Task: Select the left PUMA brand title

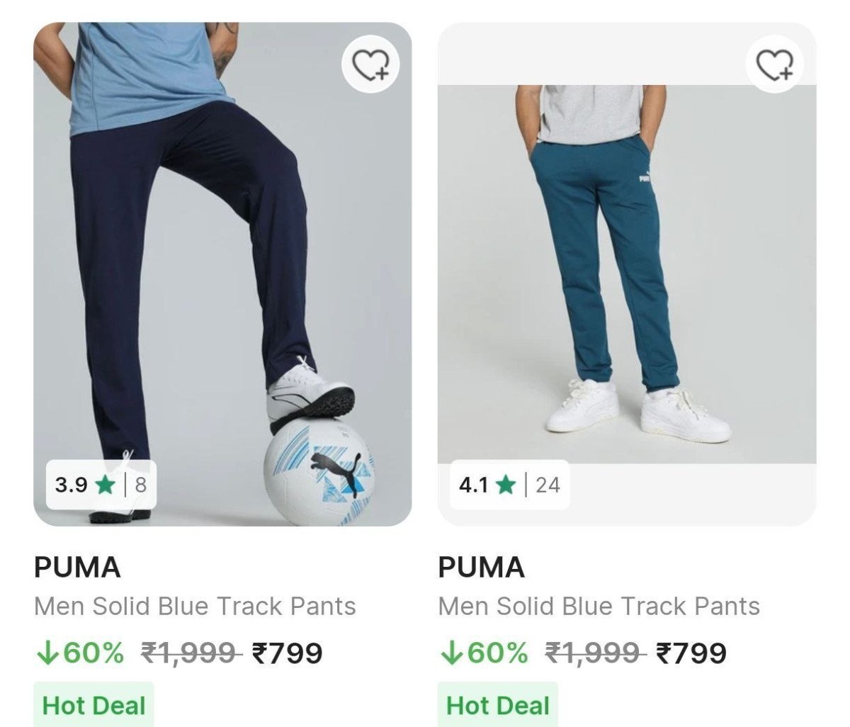Action: pos(76,567)
